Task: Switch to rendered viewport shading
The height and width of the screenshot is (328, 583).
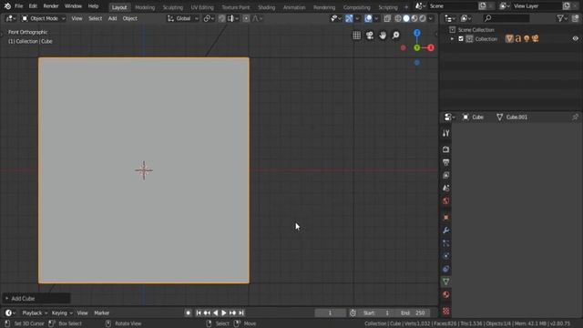Action: (x=423, y=18)
